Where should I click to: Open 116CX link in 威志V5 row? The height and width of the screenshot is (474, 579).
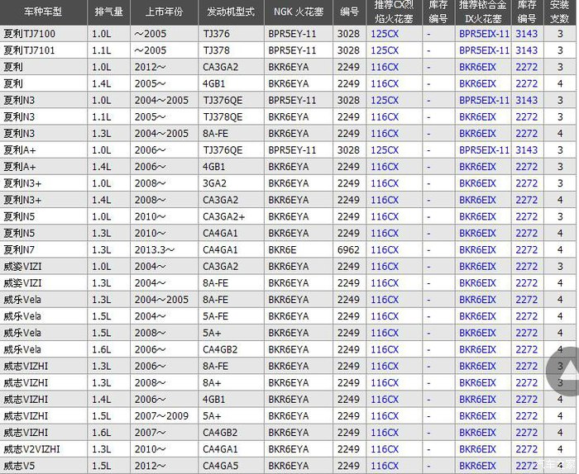tap(385, 466)
